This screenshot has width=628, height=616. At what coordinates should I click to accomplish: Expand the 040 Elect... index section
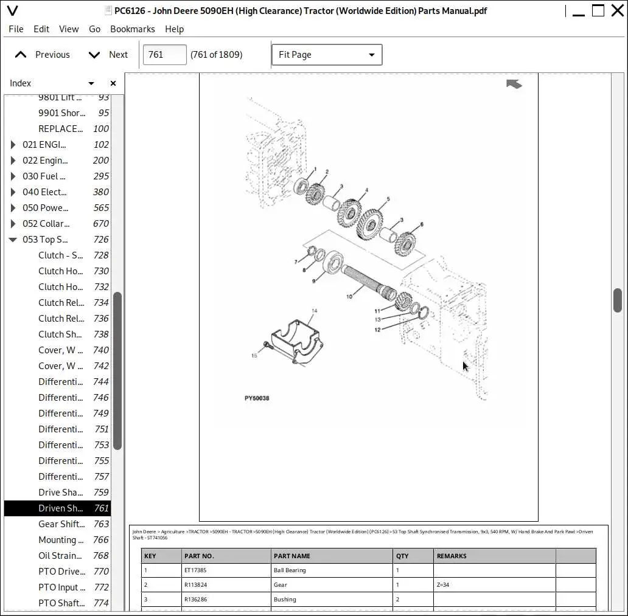point(13,192)
